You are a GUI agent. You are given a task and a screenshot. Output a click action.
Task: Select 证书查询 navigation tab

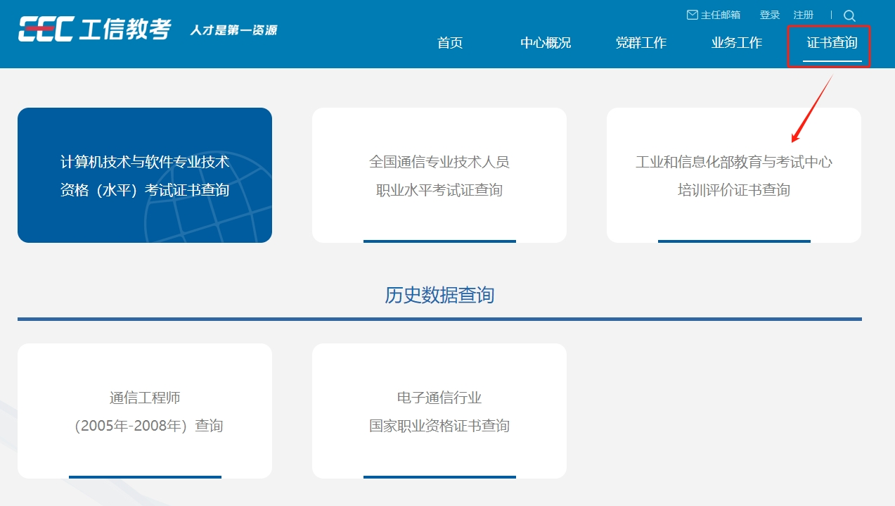pyautogui.click(x=832, y=43)
